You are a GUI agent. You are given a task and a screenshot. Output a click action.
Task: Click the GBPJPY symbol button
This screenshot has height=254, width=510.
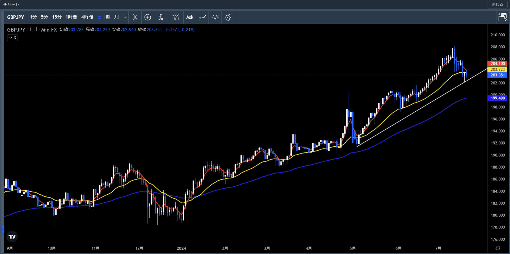tap(15, 17)
